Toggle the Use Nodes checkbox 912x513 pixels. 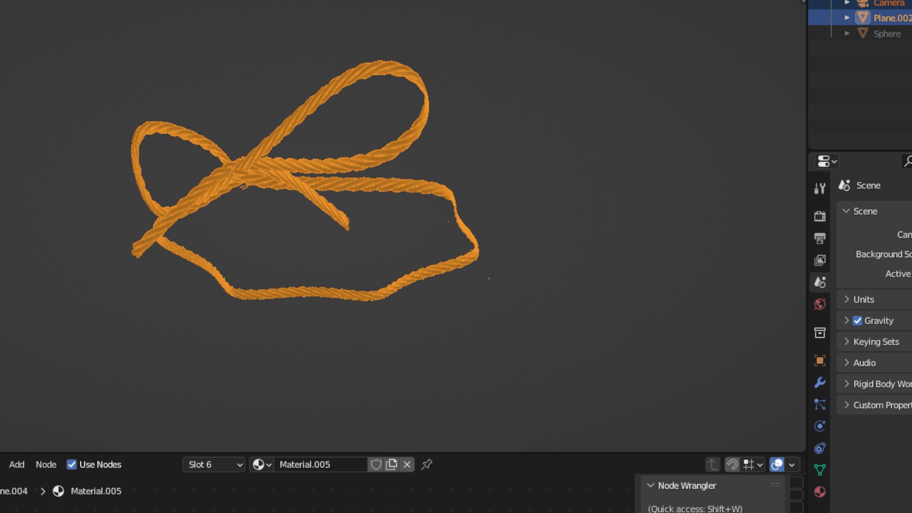(72, 465)
